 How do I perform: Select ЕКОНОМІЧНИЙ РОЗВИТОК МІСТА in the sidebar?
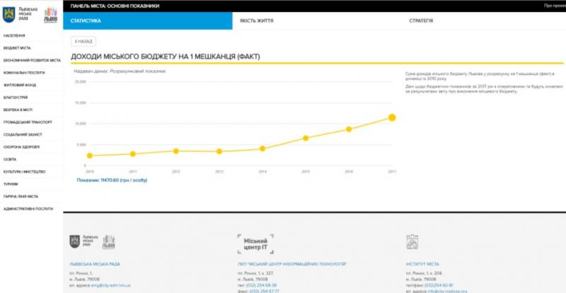(x=32, y=60)
